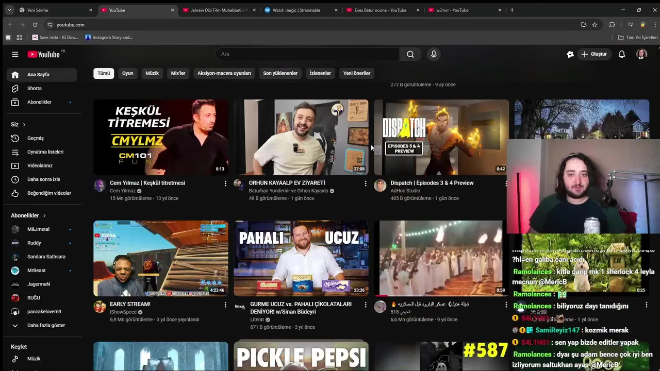Select Yeni öneriler filter chip

pos(357,73)
